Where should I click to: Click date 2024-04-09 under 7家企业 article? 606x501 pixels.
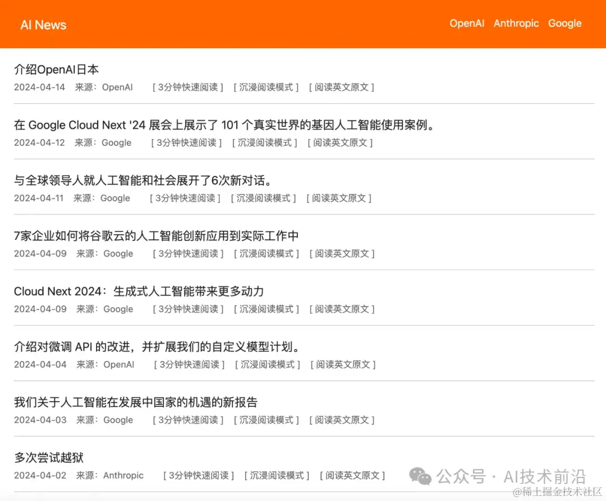(40, 254)
